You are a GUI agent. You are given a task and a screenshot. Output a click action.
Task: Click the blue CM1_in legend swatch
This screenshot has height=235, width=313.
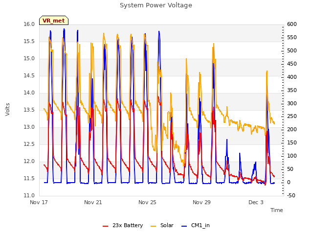coord(184,226)
